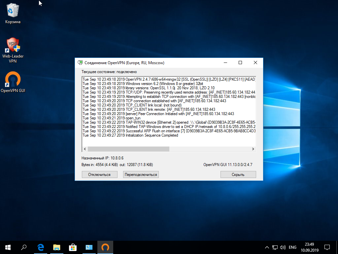Click the 'Bytes in: 4554 (4.4 KiB)' text
This screenshot has width=338, height=254.
pyautogui.click(x=100, y=165)
